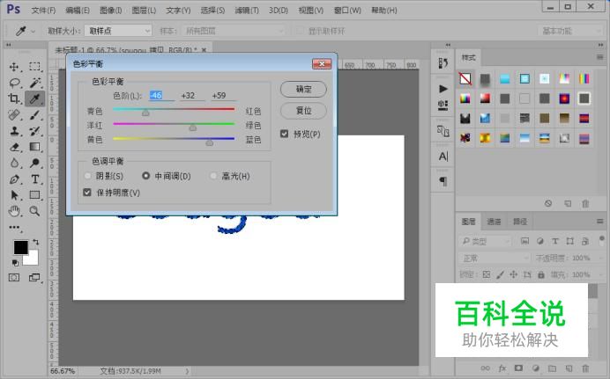Select the Rectangular Marquee tool
This screenshot has height=379, width=610.
coord(34,66)
